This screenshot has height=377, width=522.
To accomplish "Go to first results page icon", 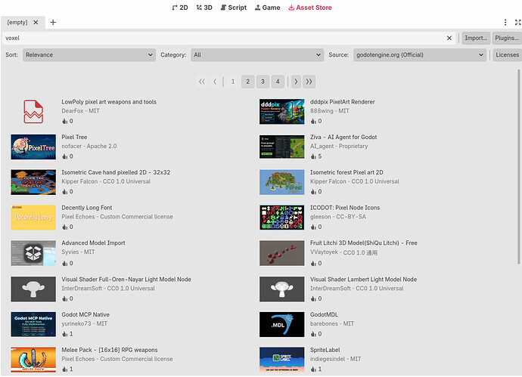I will pos(202,82).
